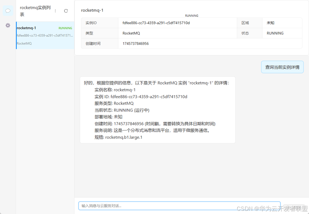Focus the 输入消息与云服务对话 input field
309x214 pixels.
pos(179,206)
